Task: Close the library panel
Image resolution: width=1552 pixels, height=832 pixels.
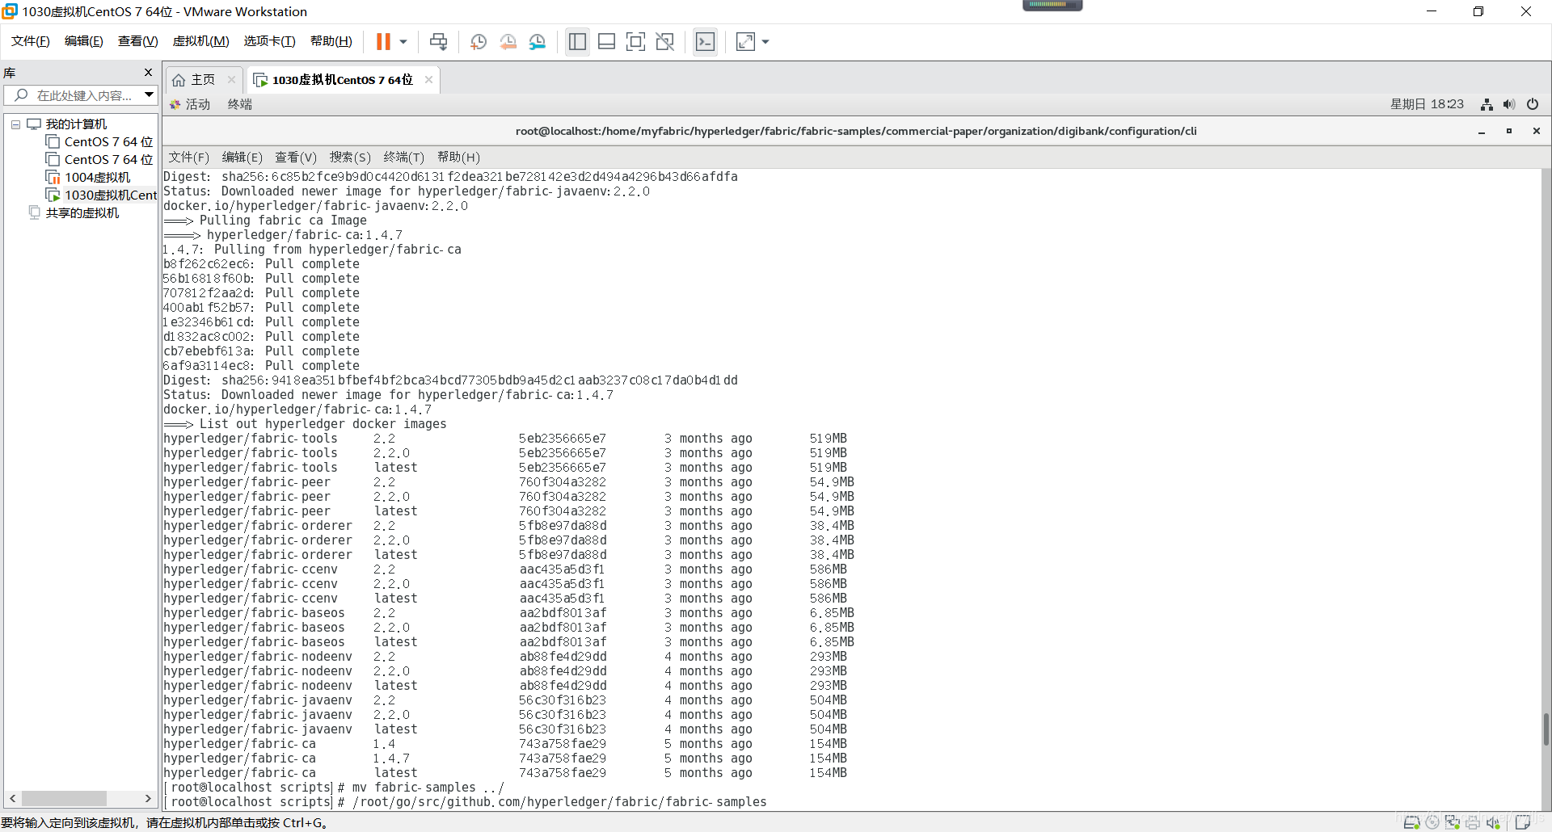Action: 148,72
